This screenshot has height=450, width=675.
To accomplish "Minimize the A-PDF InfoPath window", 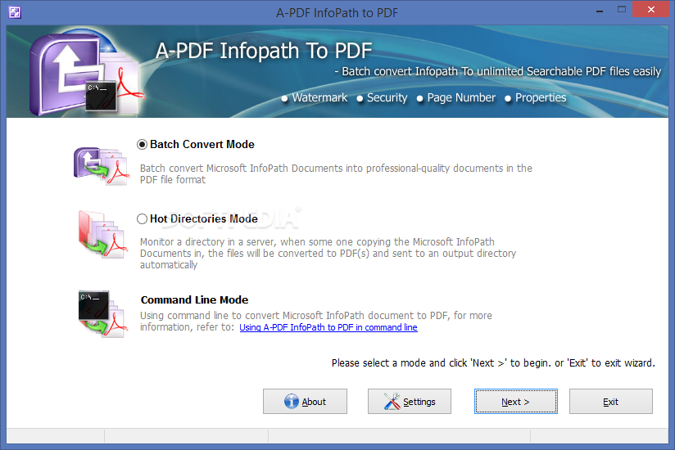I will pos(600,11).
